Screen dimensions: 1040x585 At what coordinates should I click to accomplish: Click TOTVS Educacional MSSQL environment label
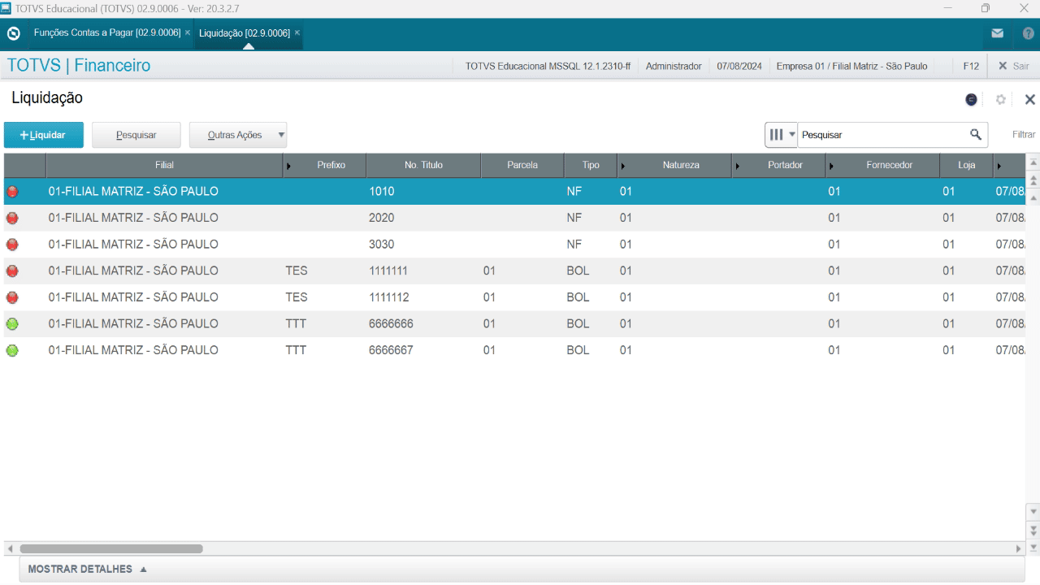click(548, 66)
